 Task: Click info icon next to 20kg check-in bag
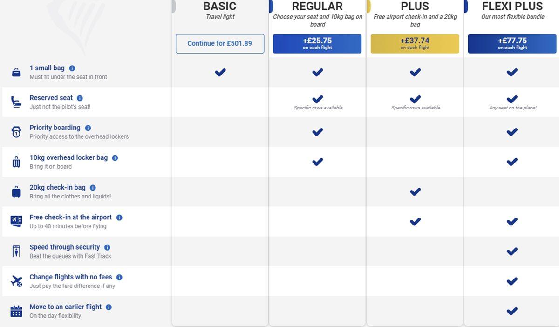[x=93, y=188]
